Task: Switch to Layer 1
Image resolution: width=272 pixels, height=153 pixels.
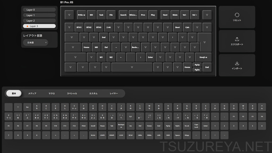Action: click(39, 15)
